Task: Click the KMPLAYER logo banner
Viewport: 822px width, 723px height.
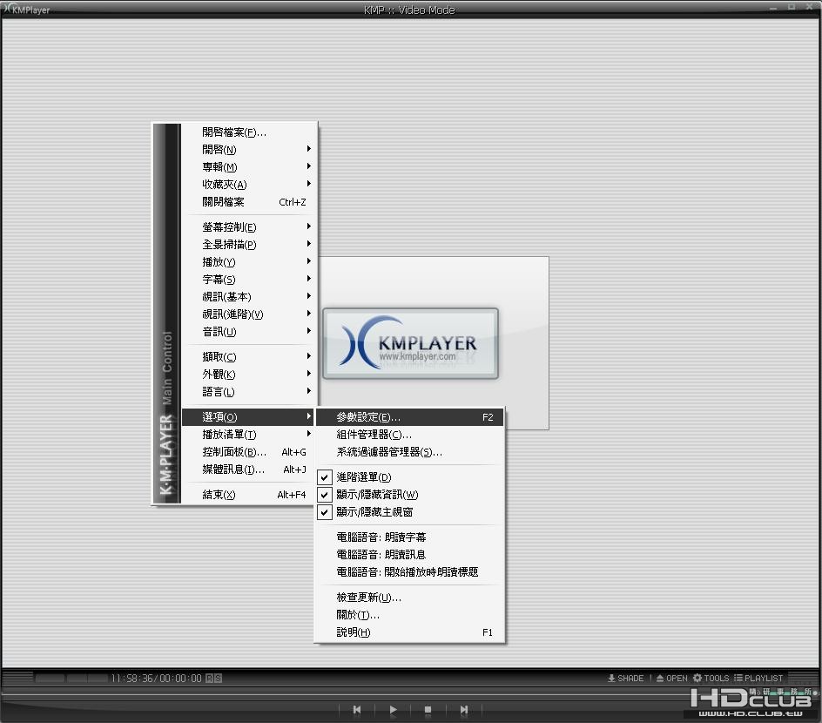Action: (x=410, y=343)
